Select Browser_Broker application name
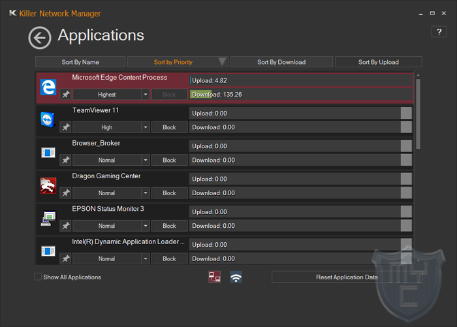The image size is (457, 327). tap(96, 143)
